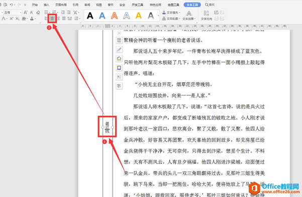Expand the WordArt styles gallery
Viewport: 302px width, 197px height.
(x=158, y=16)
